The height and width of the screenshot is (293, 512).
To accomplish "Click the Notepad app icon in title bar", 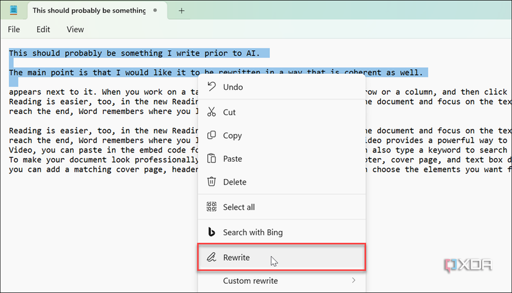I will pos(14,11).
